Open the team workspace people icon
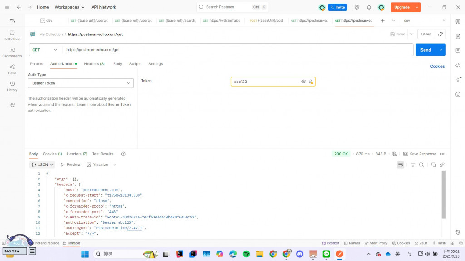 click(12, 20)
